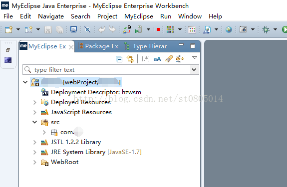Click the Save All icon

tap(59, 29)
